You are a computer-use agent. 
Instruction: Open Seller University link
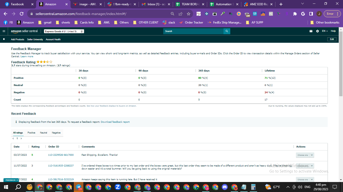pos(35,39)
